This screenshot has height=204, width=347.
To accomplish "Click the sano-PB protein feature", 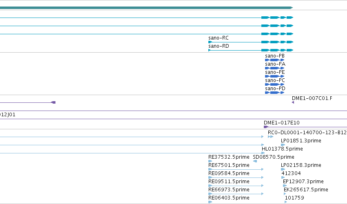I will [x=275, y=60].
